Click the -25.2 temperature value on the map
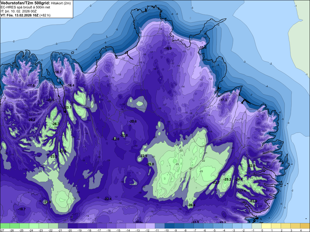Screen dimensions: 310x232 coord(228,179)
